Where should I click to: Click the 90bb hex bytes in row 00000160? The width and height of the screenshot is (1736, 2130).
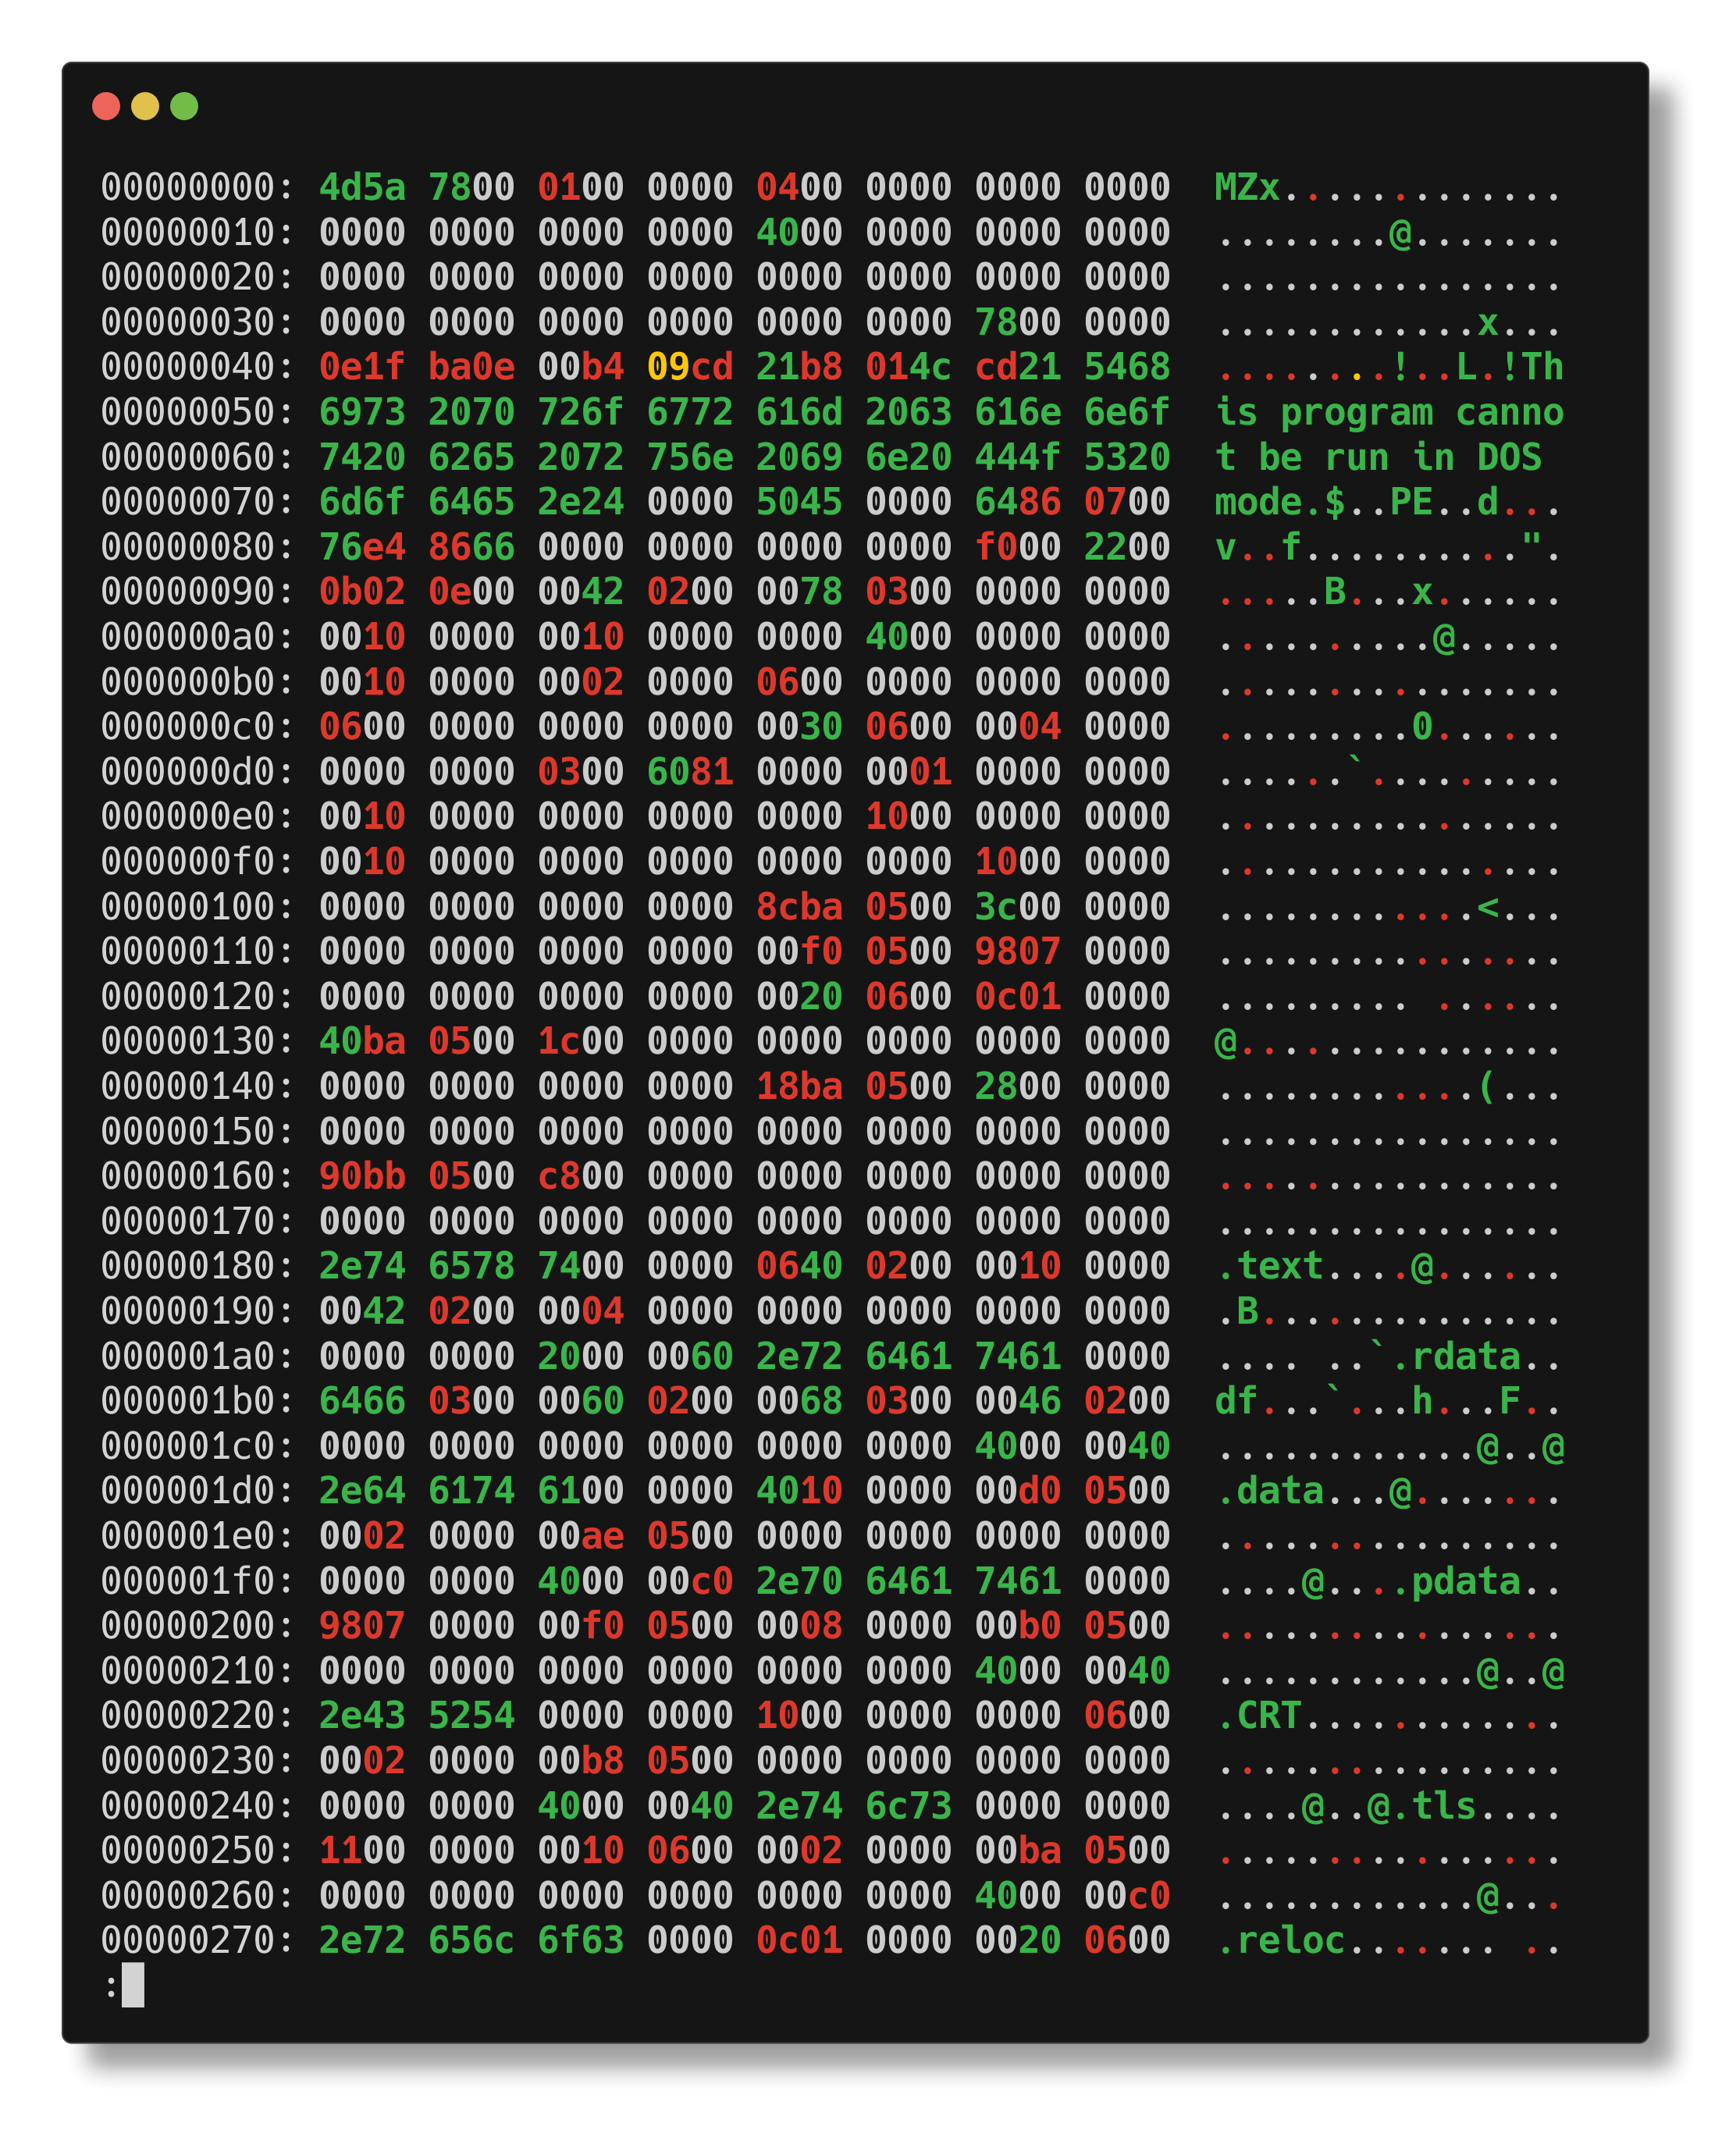pos(362,1176)
